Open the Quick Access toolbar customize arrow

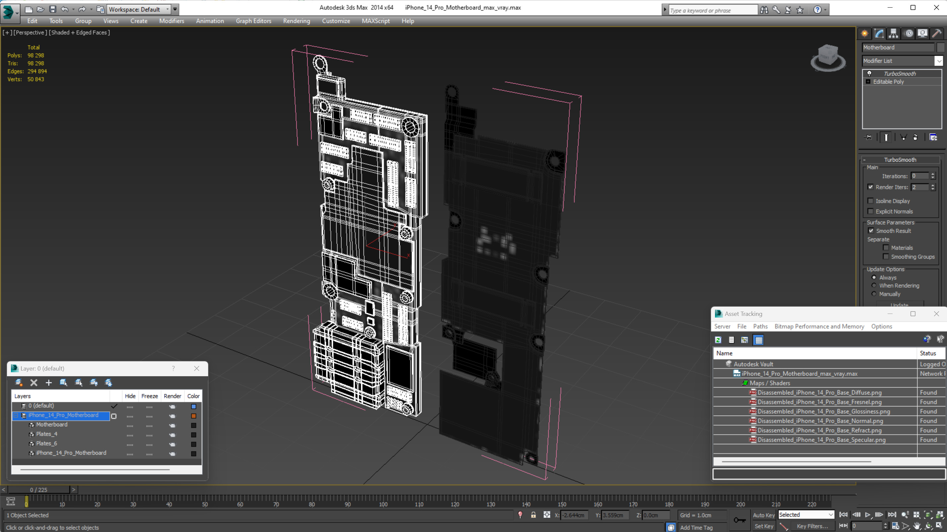175,9
